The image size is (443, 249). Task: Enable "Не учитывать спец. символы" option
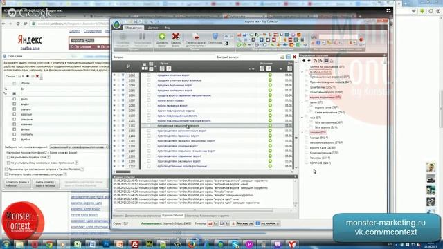click(x=8, y=163)
